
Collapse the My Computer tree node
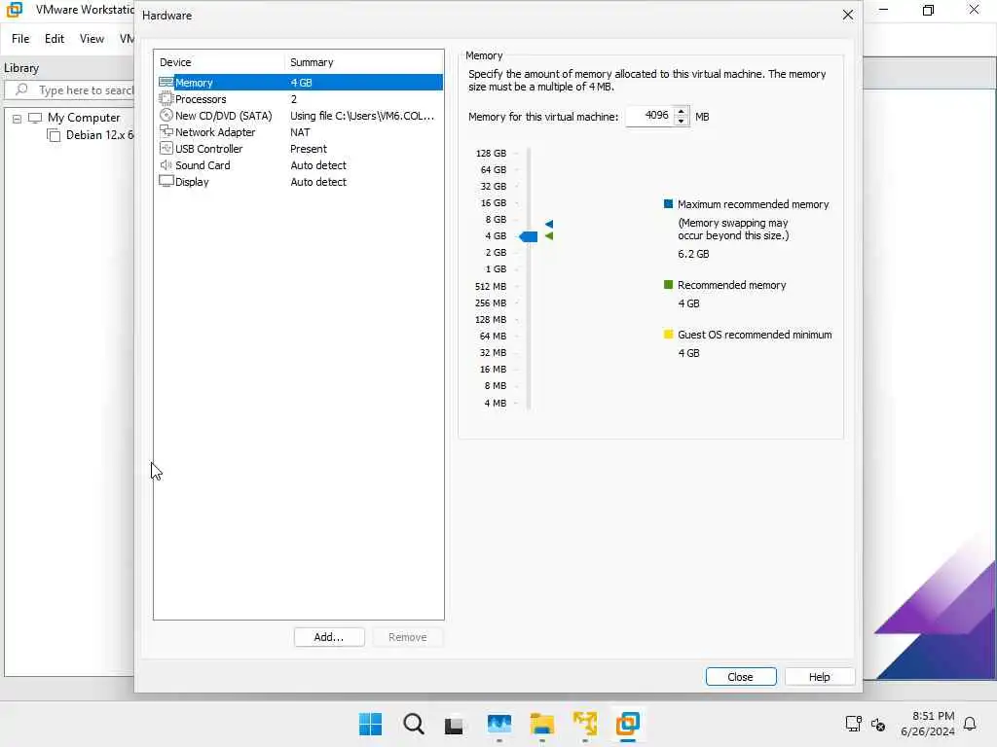(x=18, y=118)
